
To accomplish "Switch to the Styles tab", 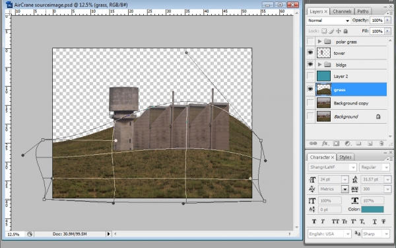I will [345, 157].
